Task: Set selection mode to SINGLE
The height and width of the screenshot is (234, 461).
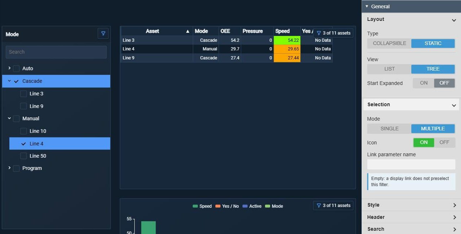Action: point(389,129)
